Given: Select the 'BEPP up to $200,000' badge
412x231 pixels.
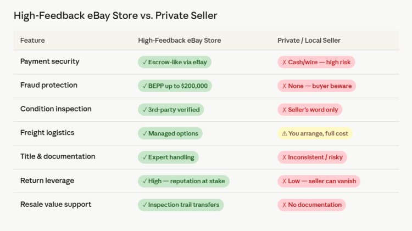Looking at the screenshot, I should 175,86.
